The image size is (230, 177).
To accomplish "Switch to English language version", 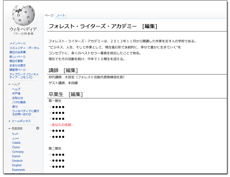I will pyautogui.click(x=17, y=165).
